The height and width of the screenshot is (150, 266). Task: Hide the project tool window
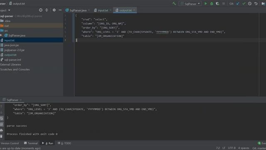(60, 10)
